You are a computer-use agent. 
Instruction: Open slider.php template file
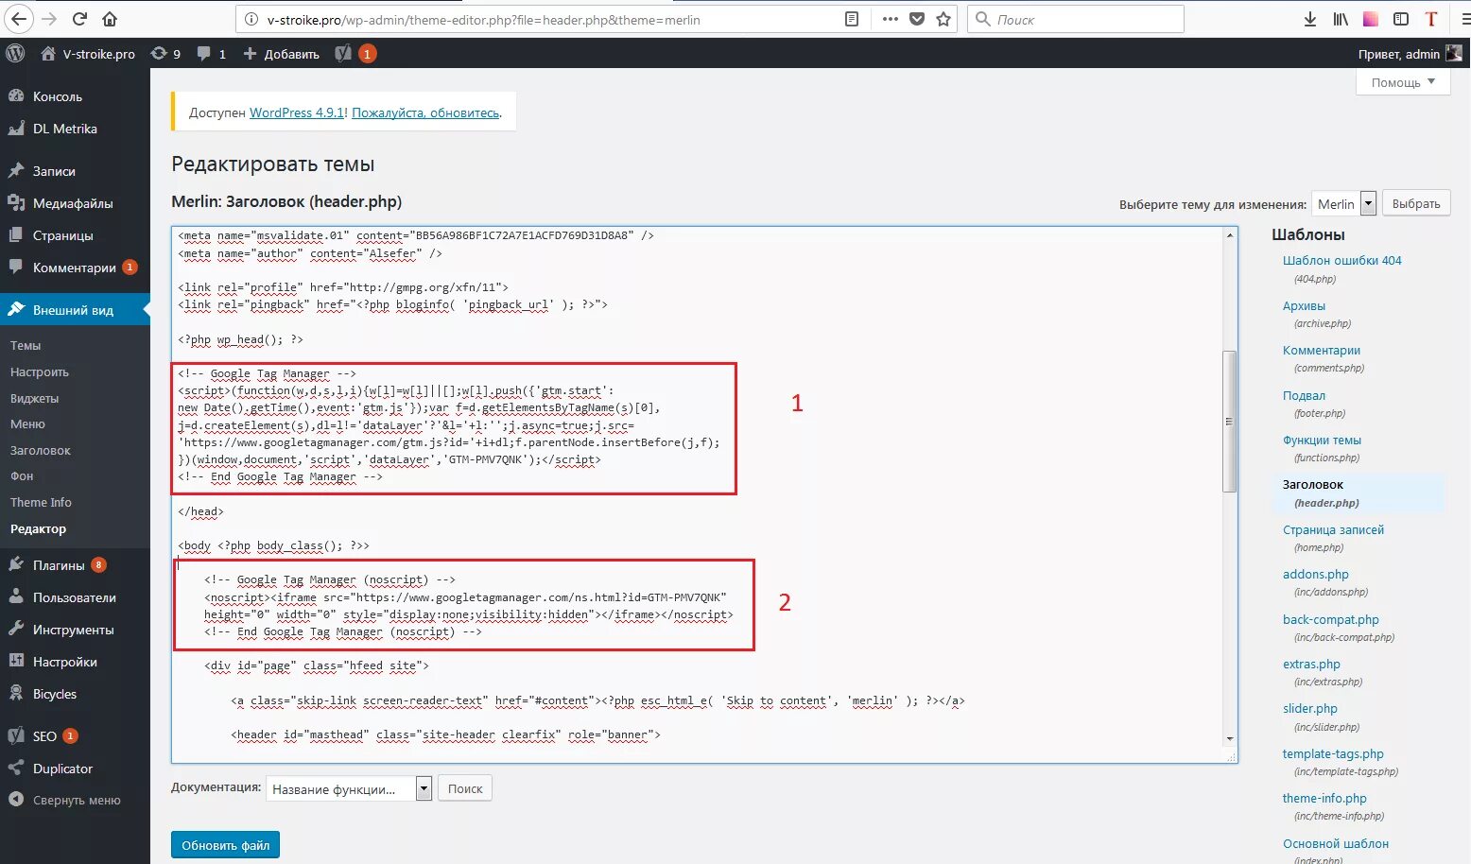(x=1309, y=708)
